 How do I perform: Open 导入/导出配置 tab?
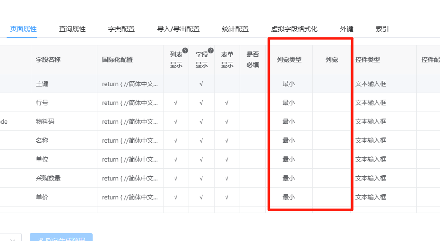point(178,29)
